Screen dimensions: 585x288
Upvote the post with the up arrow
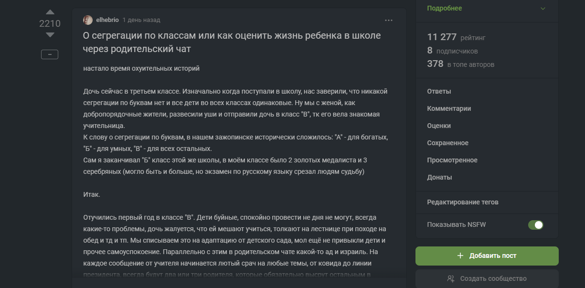pyautogui.click(x=50, y=12)
